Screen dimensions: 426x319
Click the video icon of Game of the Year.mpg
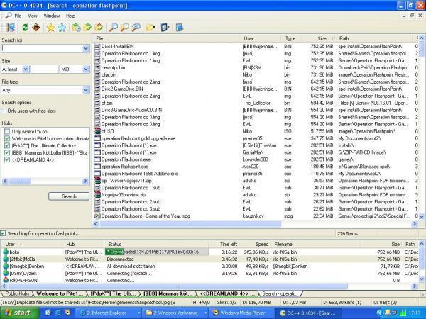tap(97, 216)
